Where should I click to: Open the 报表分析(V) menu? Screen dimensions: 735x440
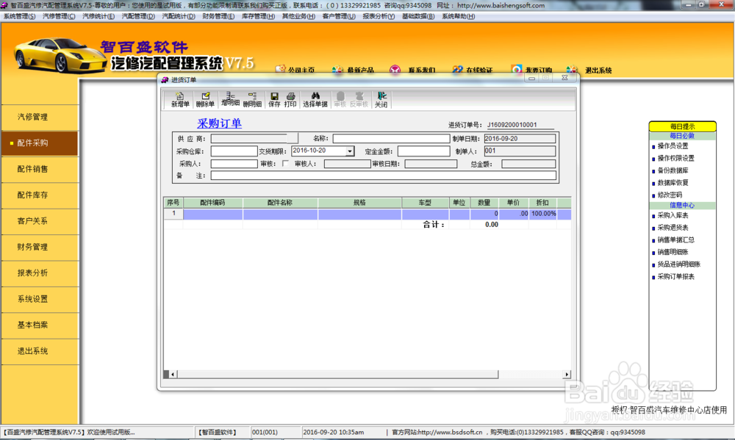coord(379,16)
